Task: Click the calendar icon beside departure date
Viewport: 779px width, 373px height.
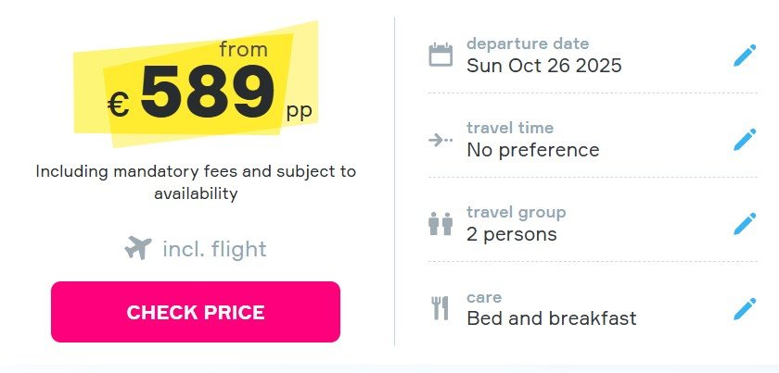Action: (441, 55)
